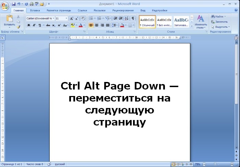240x167 pixels.
Task: Click the Sort (A-Z) icon
Action: (x=126, y=18)
